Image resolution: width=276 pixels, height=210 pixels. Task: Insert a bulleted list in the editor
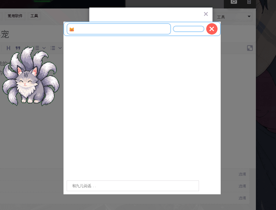click(52, 48)
